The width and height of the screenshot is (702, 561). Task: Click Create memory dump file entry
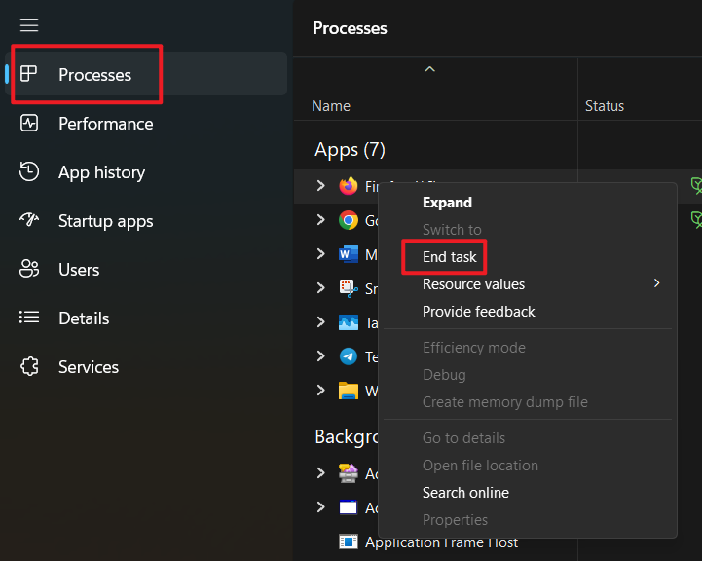tap(505, 402)
